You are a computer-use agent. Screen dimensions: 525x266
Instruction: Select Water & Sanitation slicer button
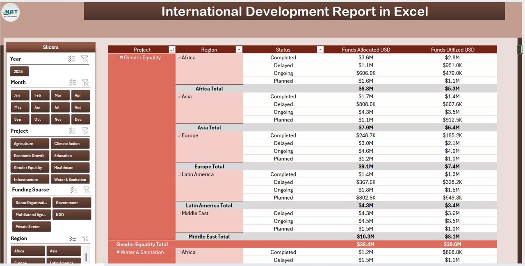[x=70, y=179]
